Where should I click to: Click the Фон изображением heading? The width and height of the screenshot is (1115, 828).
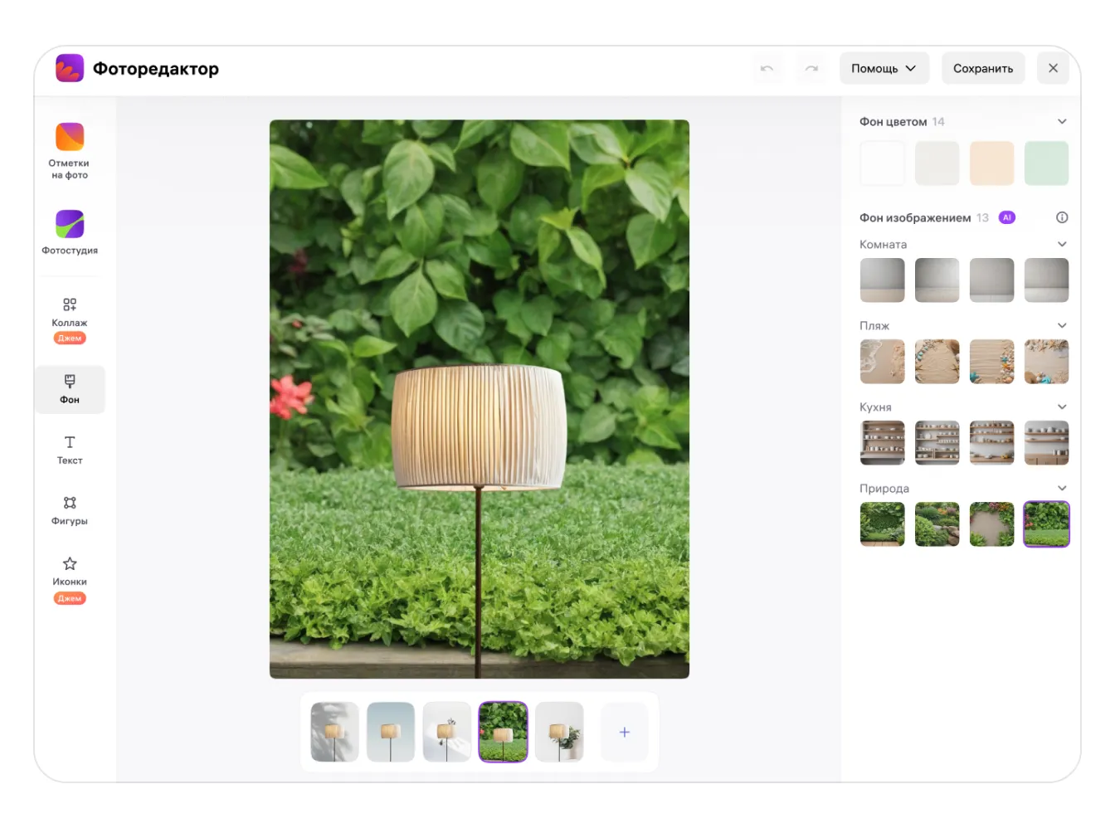(915, 217)
